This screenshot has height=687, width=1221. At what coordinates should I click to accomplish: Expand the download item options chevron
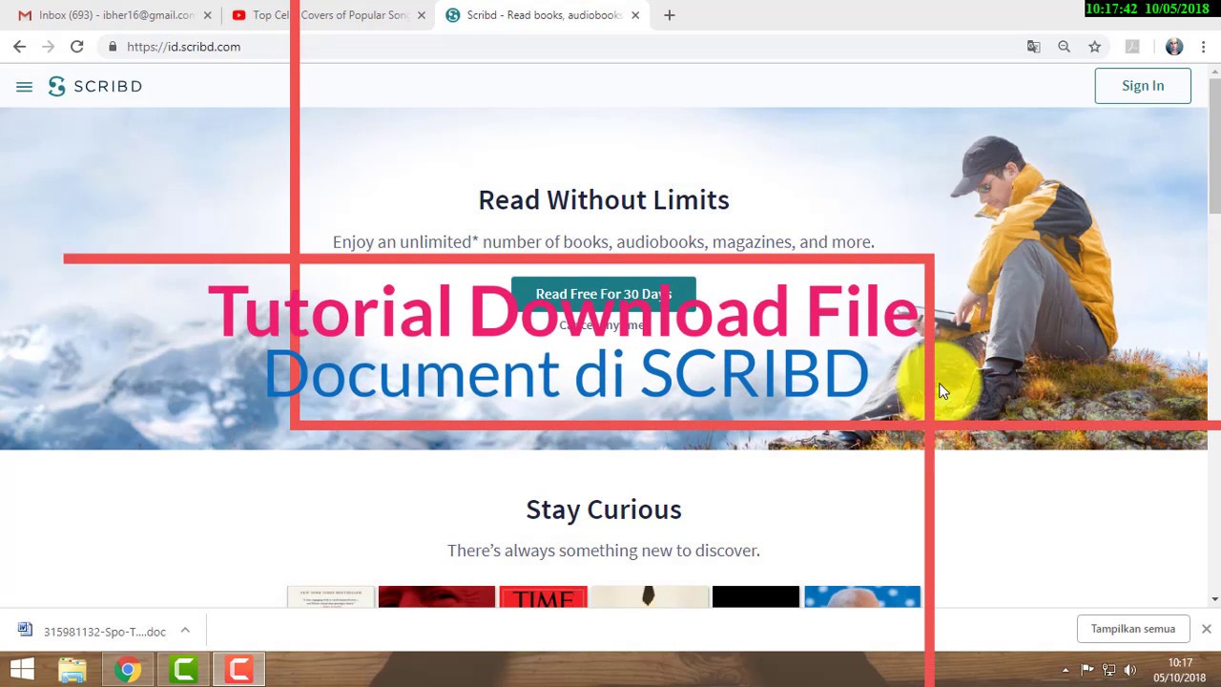click(x=185, y=631)
